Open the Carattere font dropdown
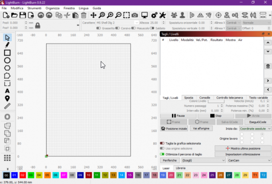Screen dimensions: 272x184 [x=117, y=23]
